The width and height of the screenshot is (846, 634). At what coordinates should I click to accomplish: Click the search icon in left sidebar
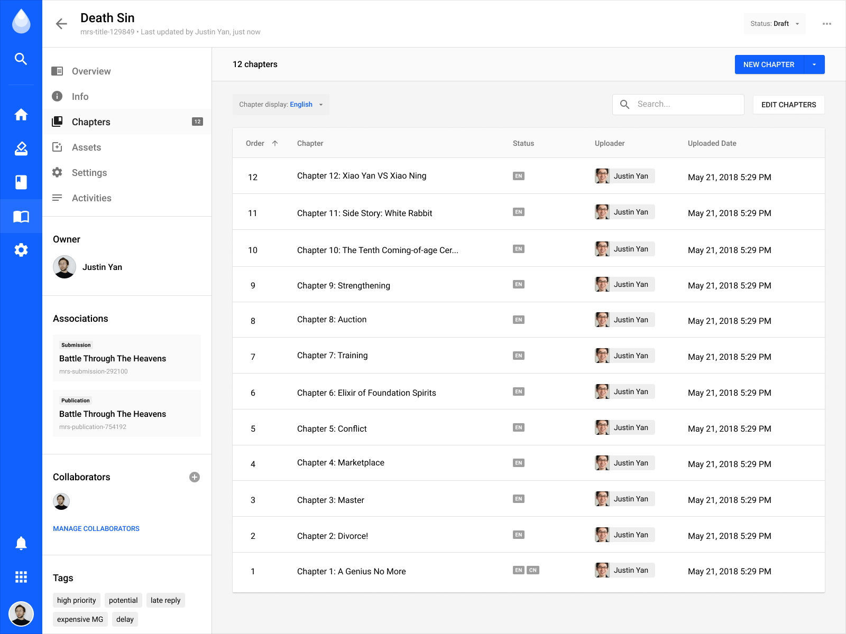click(21, 59)
